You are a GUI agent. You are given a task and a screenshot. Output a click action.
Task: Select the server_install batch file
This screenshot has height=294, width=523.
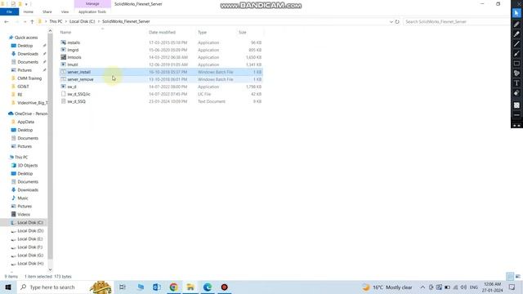tap(161, 72)
